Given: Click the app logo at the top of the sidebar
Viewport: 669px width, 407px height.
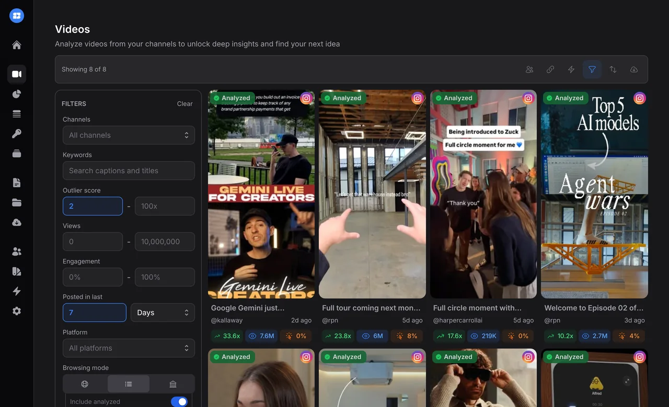Looking at the screenshot, I should click(17, 16).
